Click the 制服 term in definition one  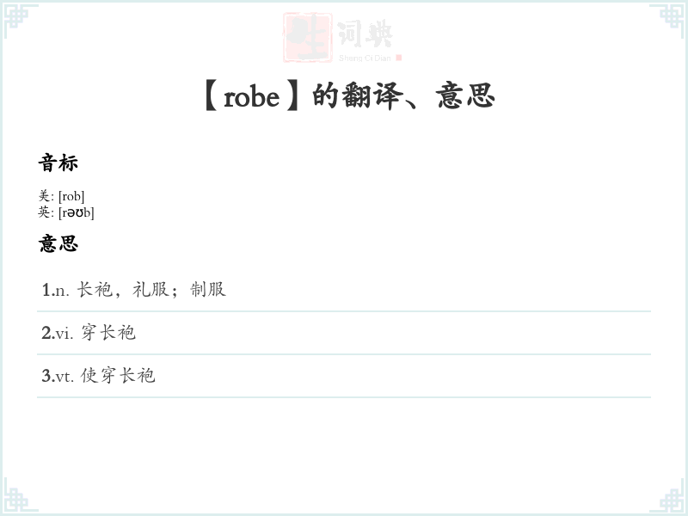(x=208, y=290)
